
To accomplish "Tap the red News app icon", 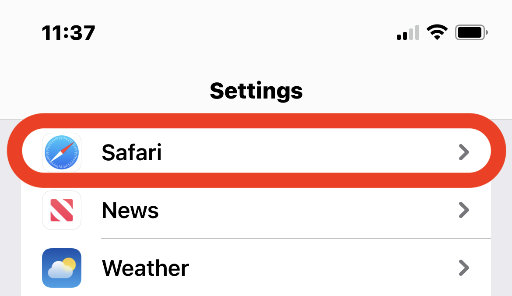I will tap(62, 210).
